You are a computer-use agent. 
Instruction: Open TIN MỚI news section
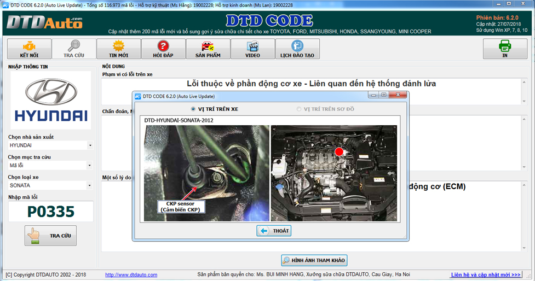(119, 49)
